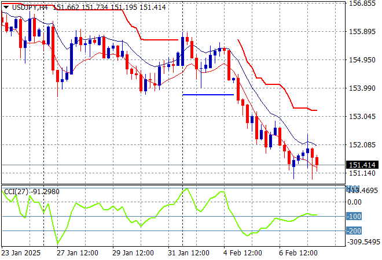The image size is (382, 260).
Task: Click the 23 Jan 2025 date label
Action: [21, 253]
